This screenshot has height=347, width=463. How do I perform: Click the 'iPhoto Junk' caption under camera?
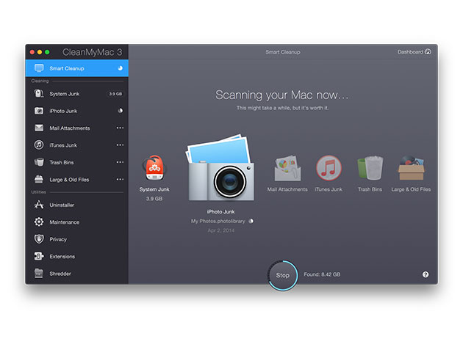click(x=220, y=212)
